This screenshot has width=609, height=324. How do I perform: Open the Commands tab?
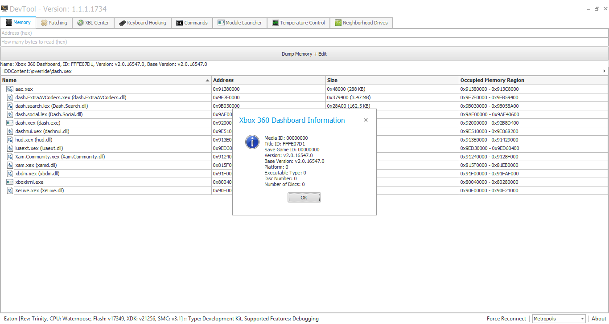click(x=192, y=23)
